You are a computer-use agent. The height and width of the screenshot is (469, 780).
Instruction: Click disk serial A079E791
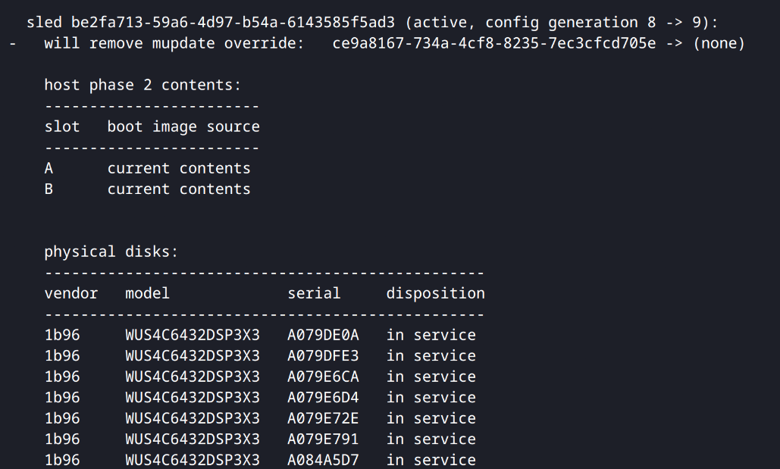click(x=323, y=439)
